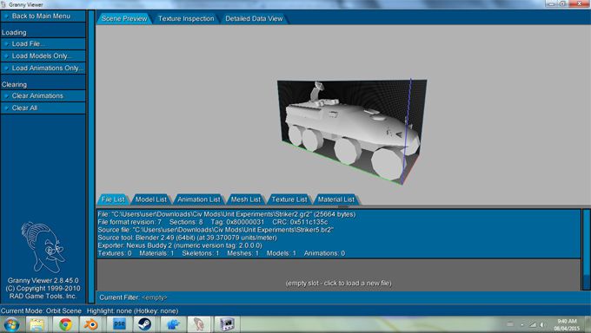The image size is (591, 333).
Task: Show the Material List tab
Action: [x=335, y=199]
